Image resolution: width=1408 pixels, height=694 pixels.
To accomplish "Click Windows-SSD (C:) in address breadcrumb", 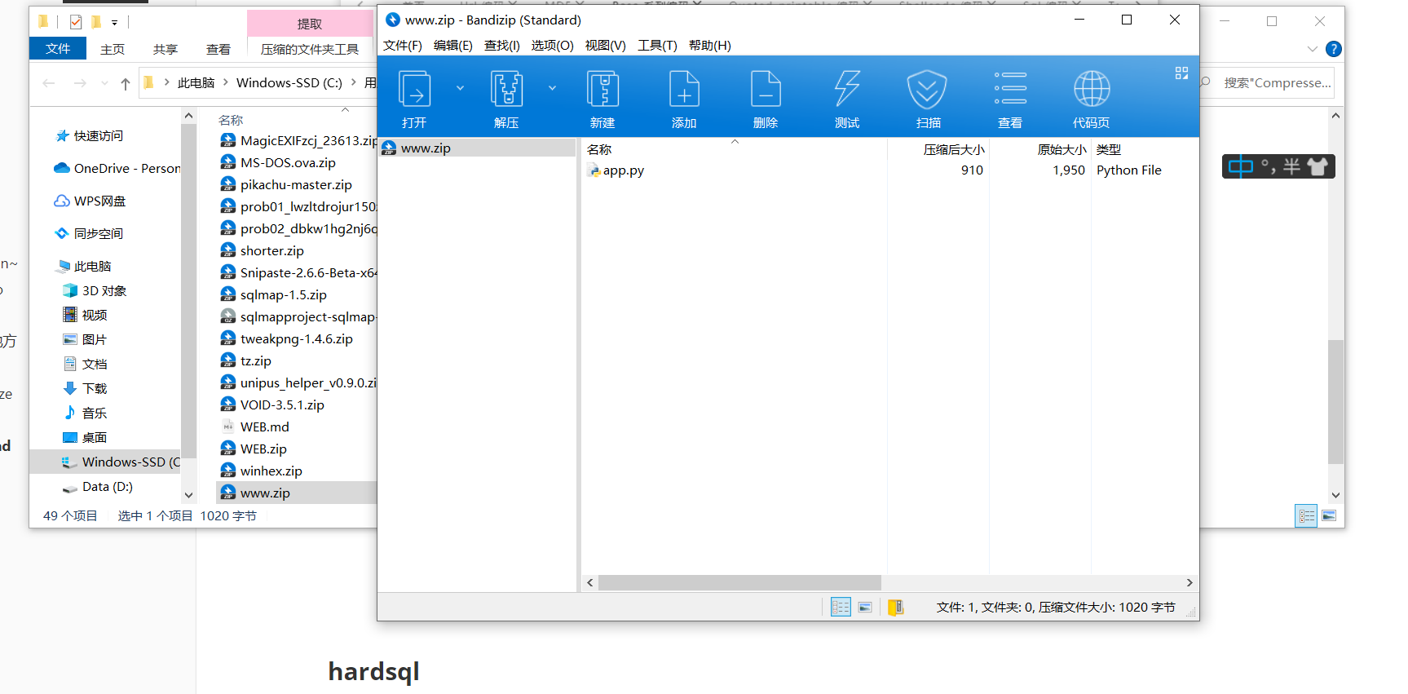I will (x=289, y=83).
